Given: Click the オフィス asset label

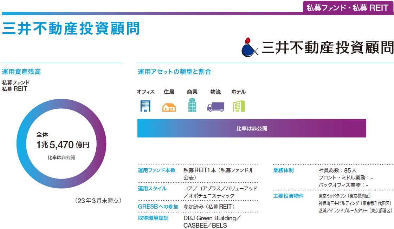Looking at the screenshot, I should (146, 92).
